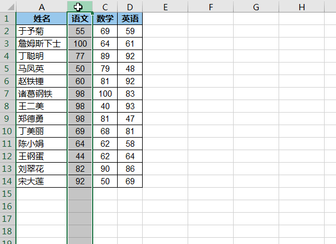Click the 姓名 header cell
The height and width of the screenshot is (244, 336).
[x=42, y=18]
